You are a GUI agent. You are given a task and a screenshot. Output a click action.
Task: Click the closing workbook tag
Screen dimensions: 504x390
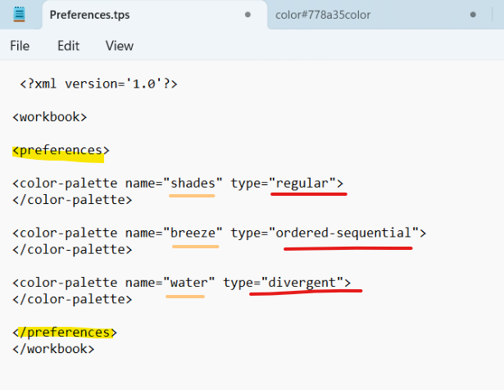point(53,348)
